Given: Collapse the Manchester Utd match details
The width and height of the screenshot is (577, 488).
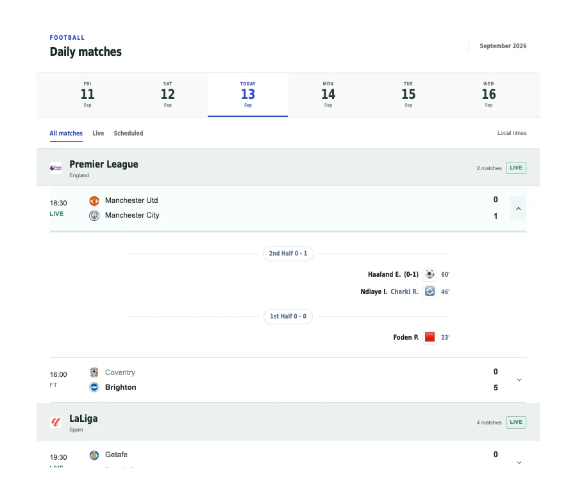Looking at the screenshot, I should coord(518,209).
